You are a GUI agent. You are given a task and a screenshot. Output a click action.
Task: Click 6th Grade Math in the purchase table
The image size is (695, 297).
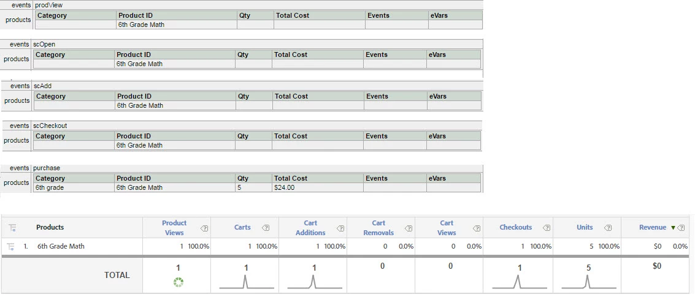coord(140,187)
